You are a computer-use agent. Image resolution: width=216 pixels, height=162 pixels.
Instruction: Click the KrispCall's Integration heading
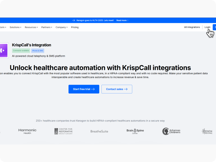coord(31,45)
